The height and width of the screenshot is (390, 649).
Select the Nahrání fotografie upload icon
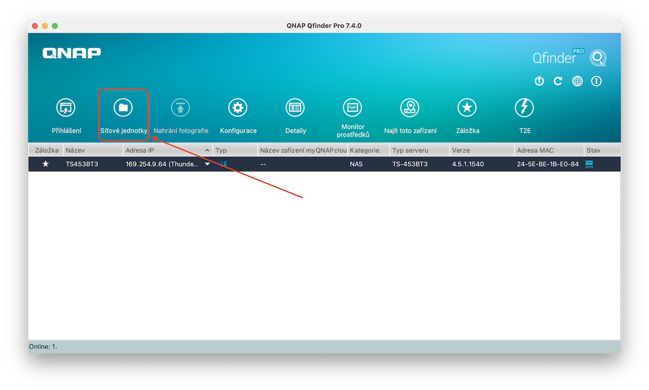pyautogui.click(x=181, y=108)
